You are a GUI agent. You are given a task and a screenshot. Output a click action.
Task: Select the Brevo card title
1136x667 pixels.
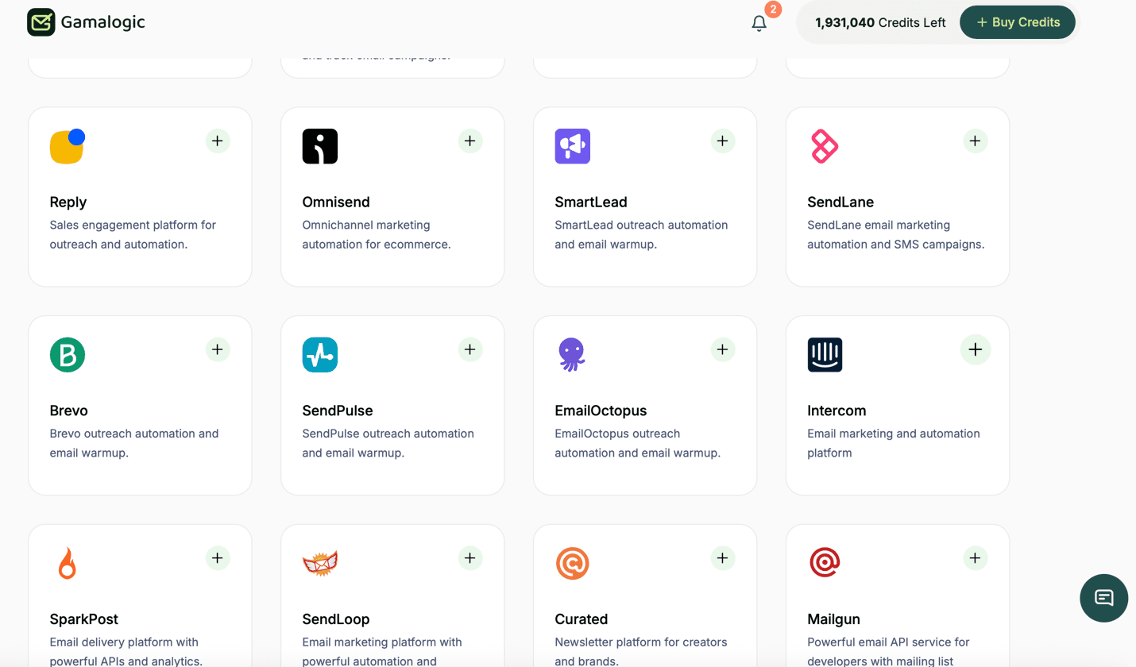69,411
